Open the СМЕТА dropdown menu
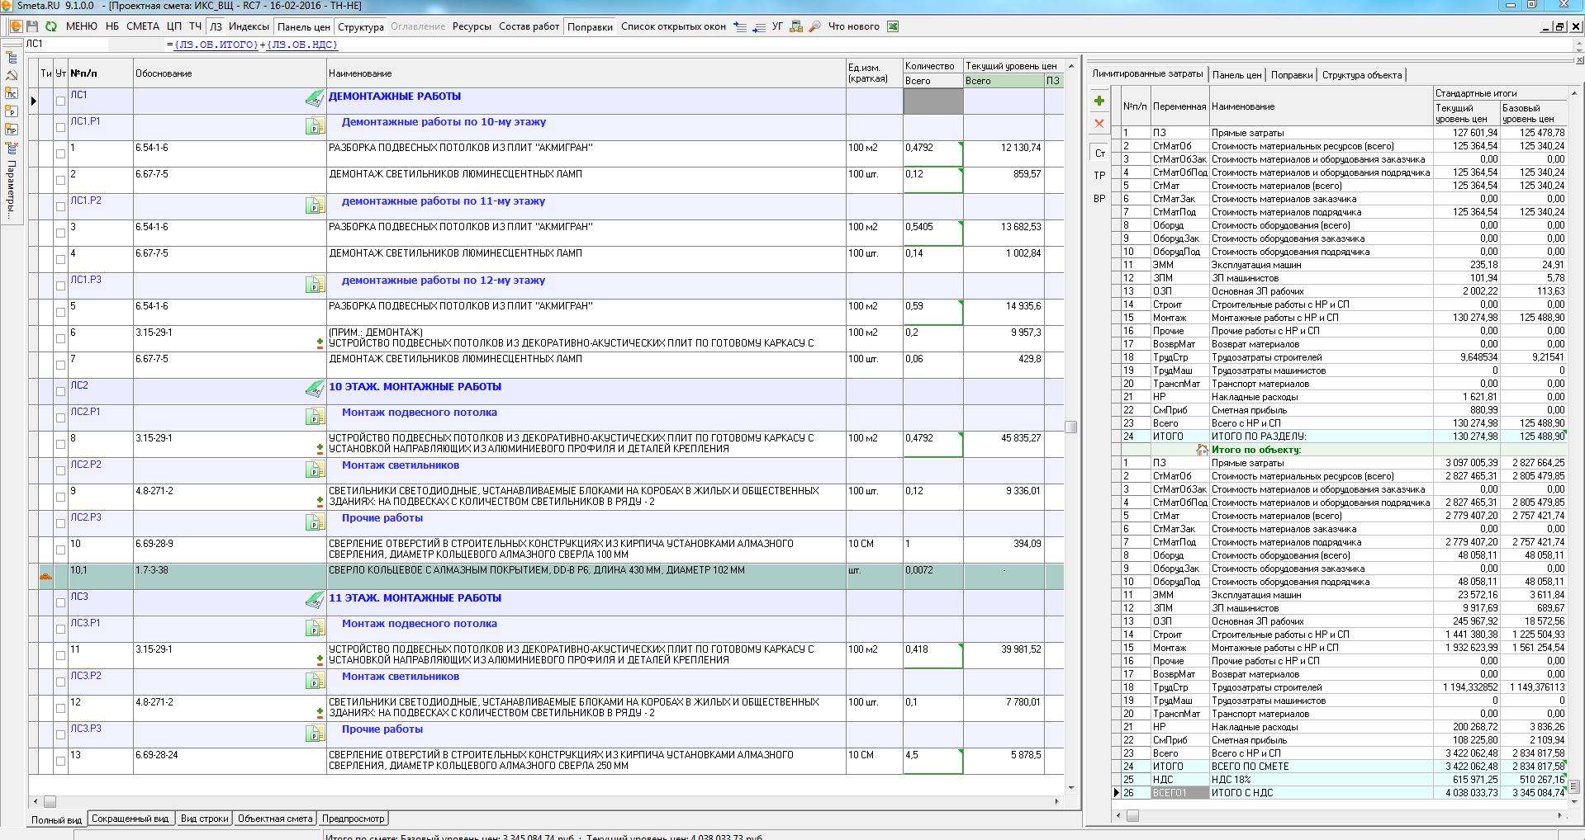 point(143,26)
